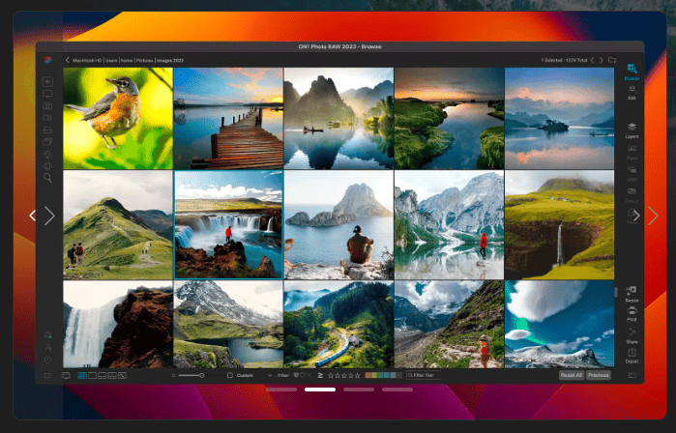Open the Export option
Viewport: 676px width, 433px height.
tap(632, 356)
